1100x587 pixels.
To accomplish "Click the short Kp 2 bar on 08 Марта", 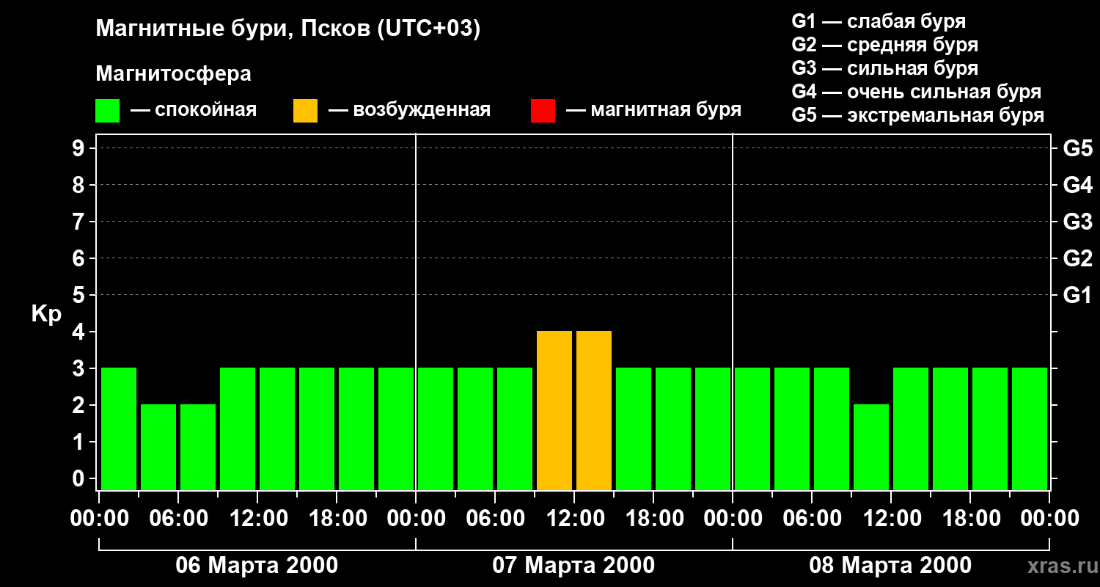I will click(871, 448).
